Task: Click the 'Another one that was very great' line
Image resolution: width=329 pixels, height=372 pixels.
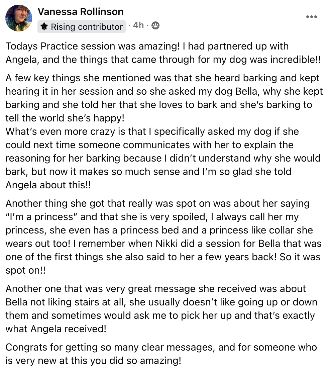Action: click(x=155, y=289)
